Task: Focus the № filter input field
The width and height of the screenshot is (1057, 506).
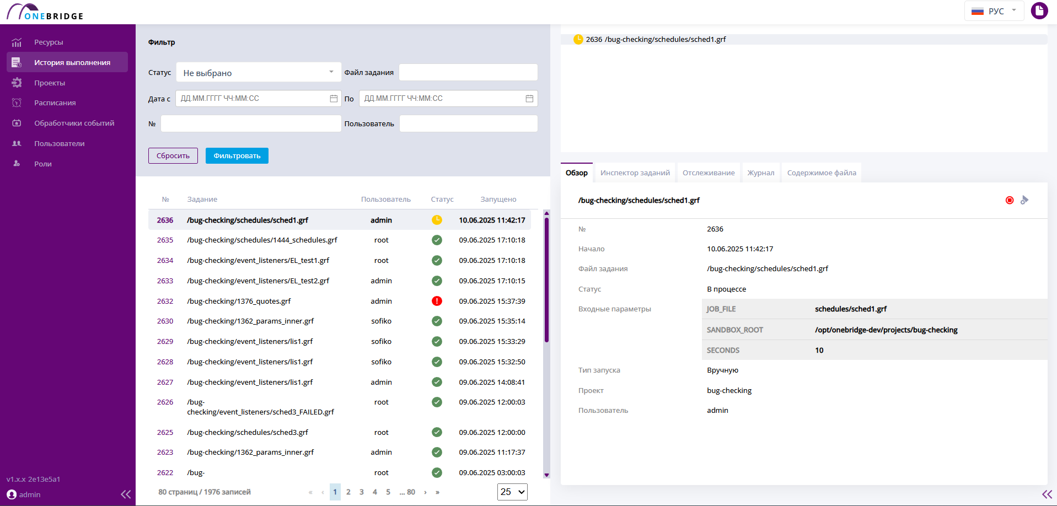Action: [251, 123]
